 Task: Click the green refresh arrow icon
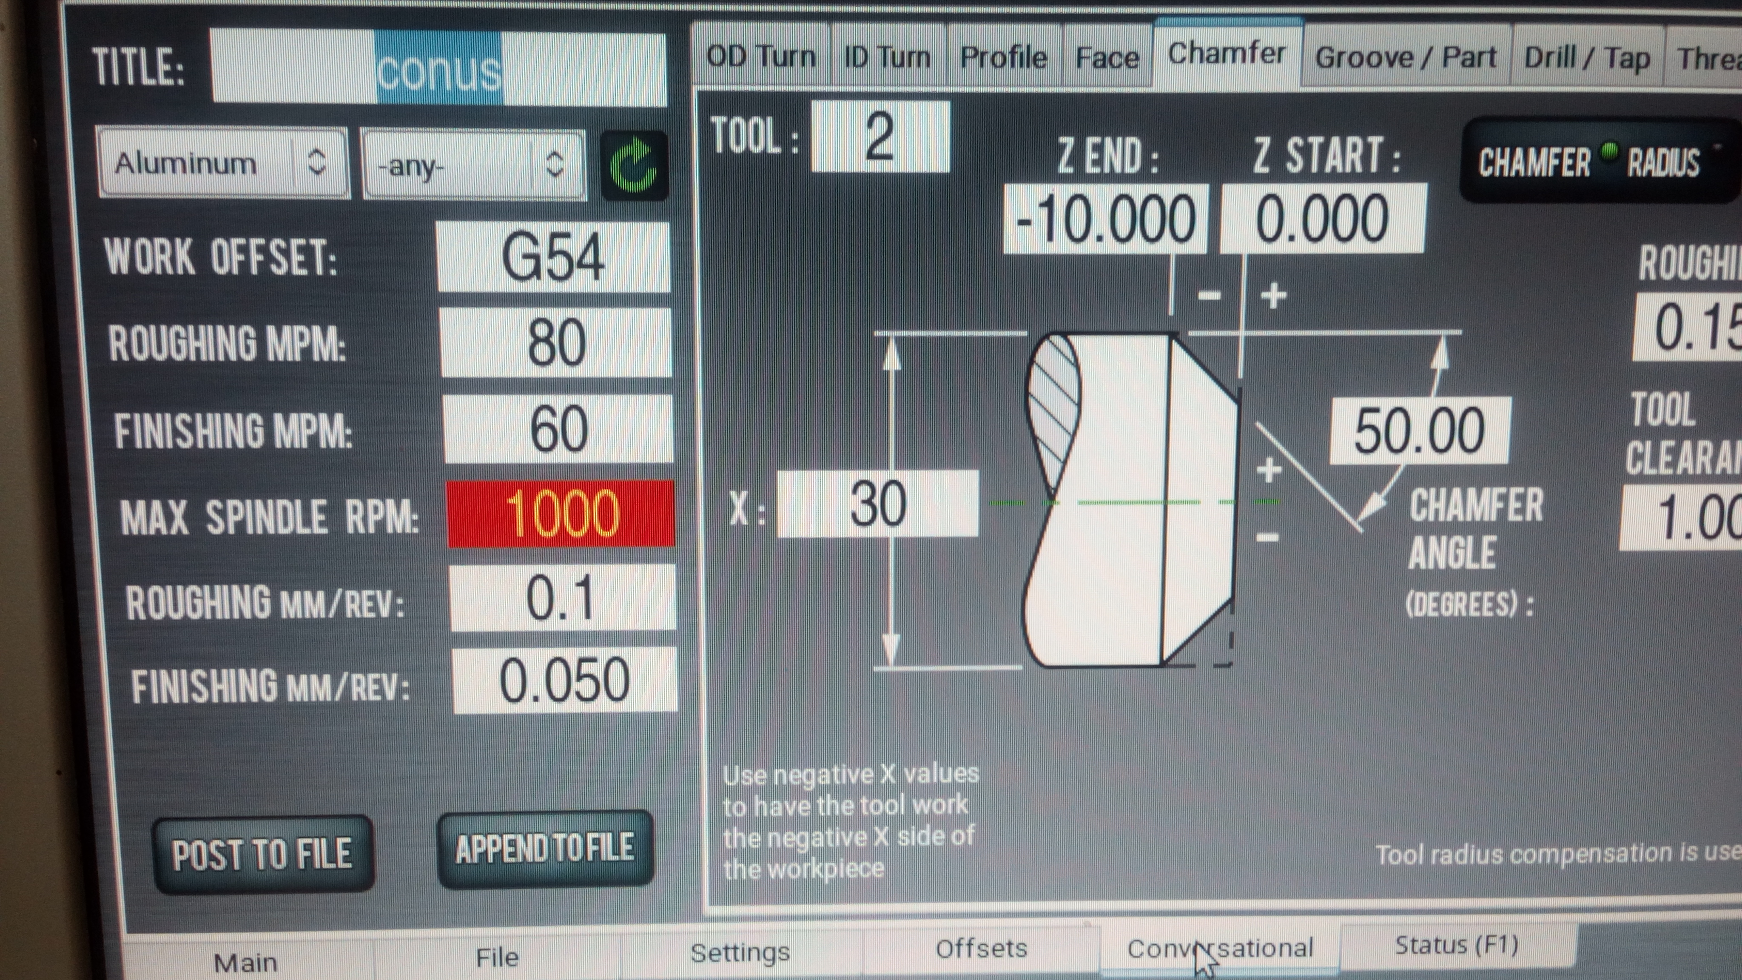tap(634, 166)
